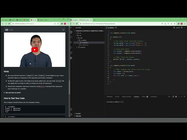The image size is (187, 140).
Task: Play the CS50 YouTube video
Action: pos(34,50)
